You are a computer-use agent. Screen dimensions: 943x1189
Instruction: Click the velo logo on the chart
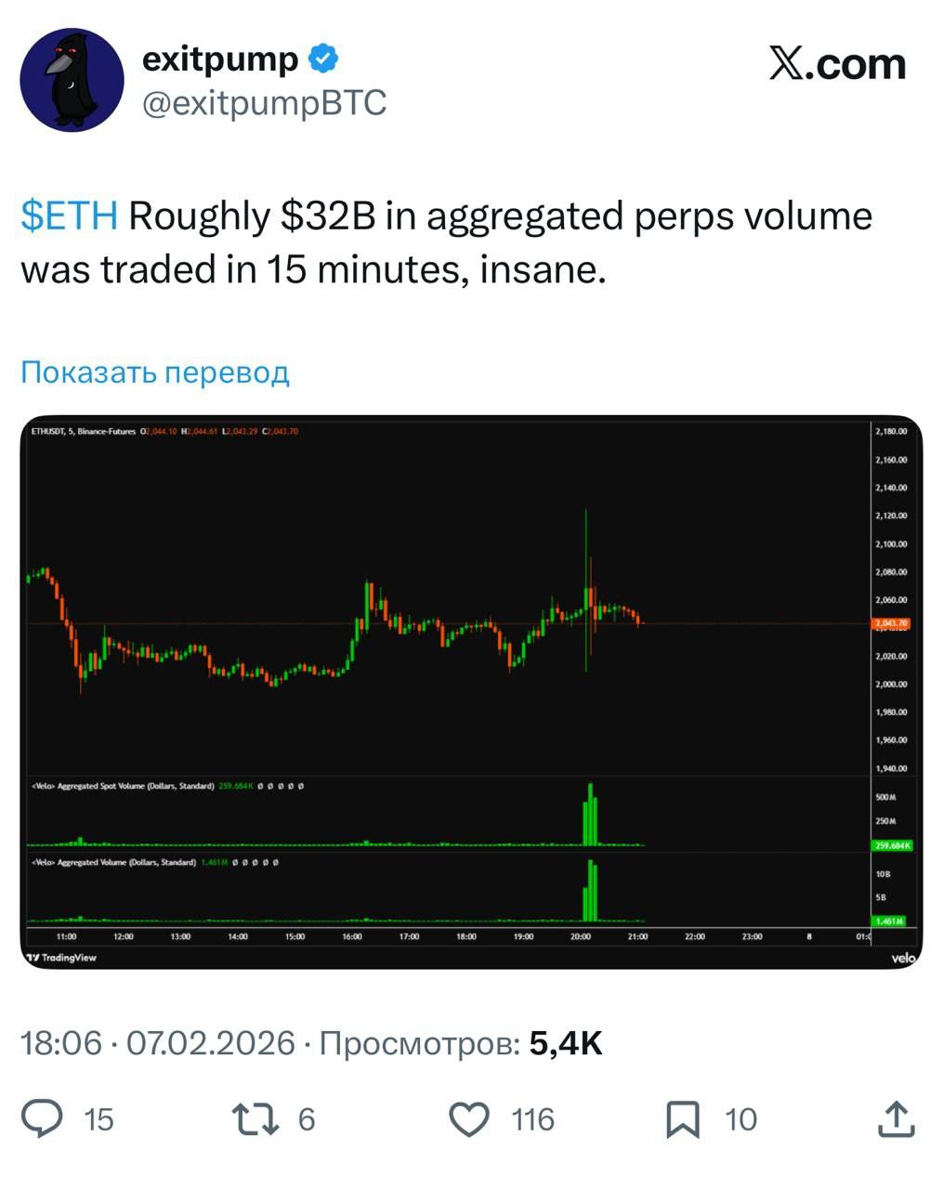[x=902, y=958]
